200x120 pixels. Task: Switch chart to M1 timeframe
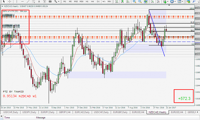coord(65,1)
